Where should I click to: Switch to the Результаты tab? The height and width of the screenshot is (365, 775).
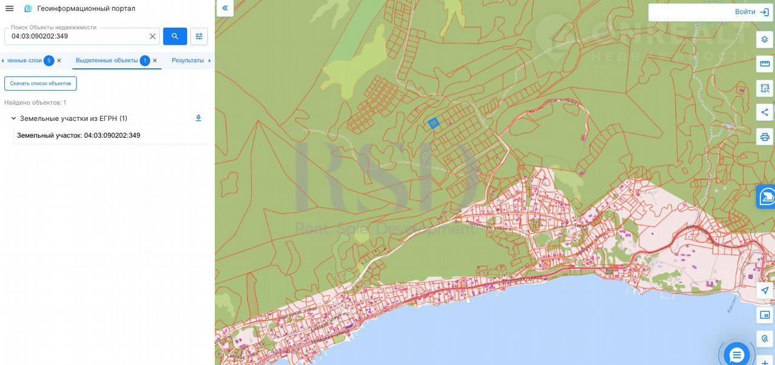click(188, 60)
